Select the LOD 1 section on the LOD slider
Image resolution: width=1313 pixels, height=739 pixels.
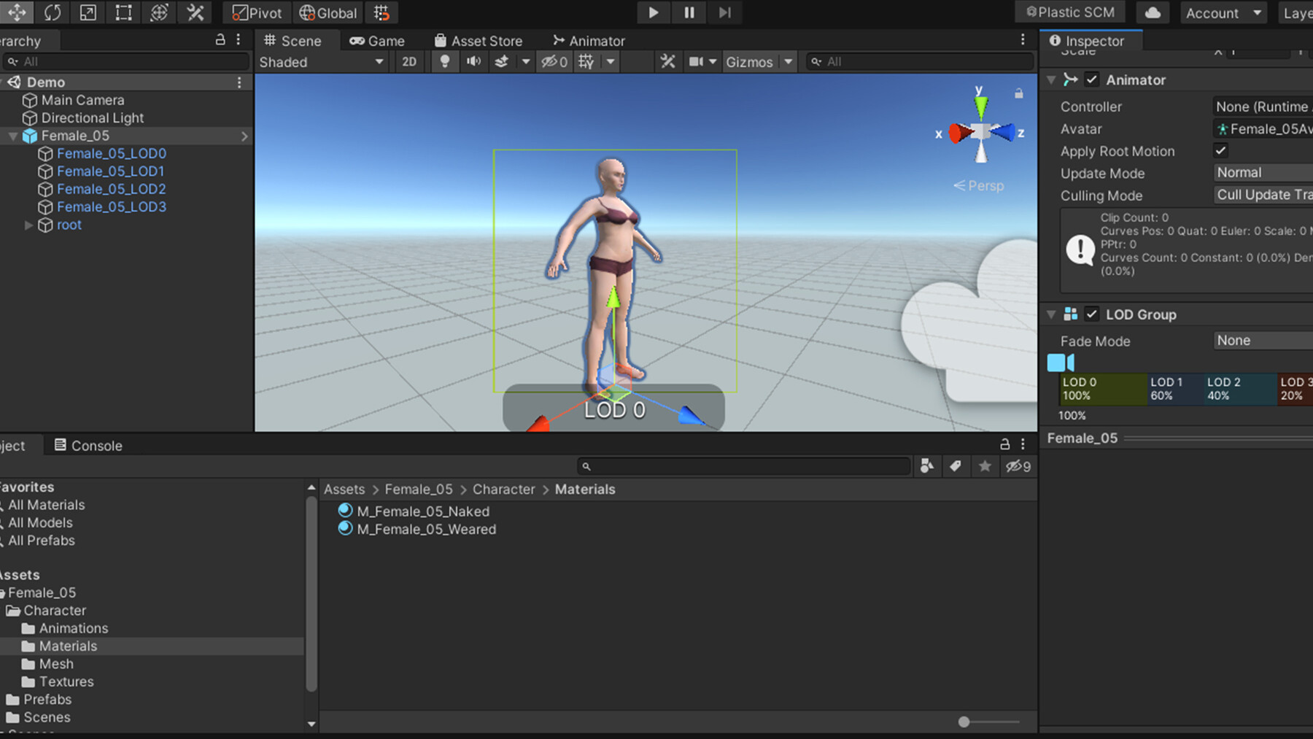[1174, 389]
